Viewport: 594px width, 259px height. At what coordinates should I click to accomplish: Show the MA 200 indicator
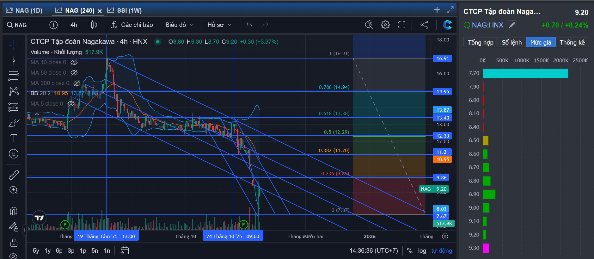pyautogui.click(x=77, y=83)
